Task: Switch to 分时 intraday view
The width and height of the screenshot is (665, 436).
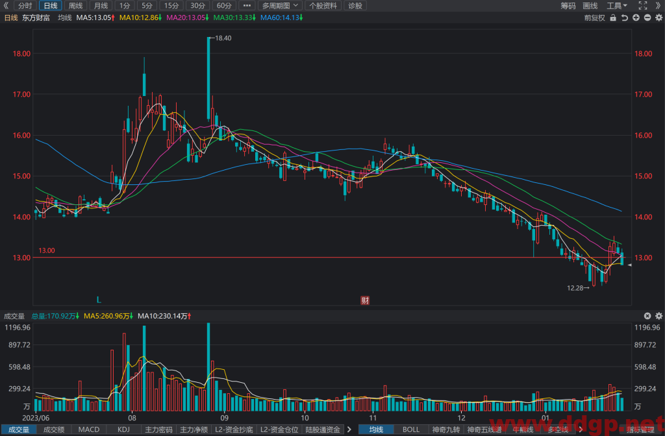Action: [x=25, y=5]
